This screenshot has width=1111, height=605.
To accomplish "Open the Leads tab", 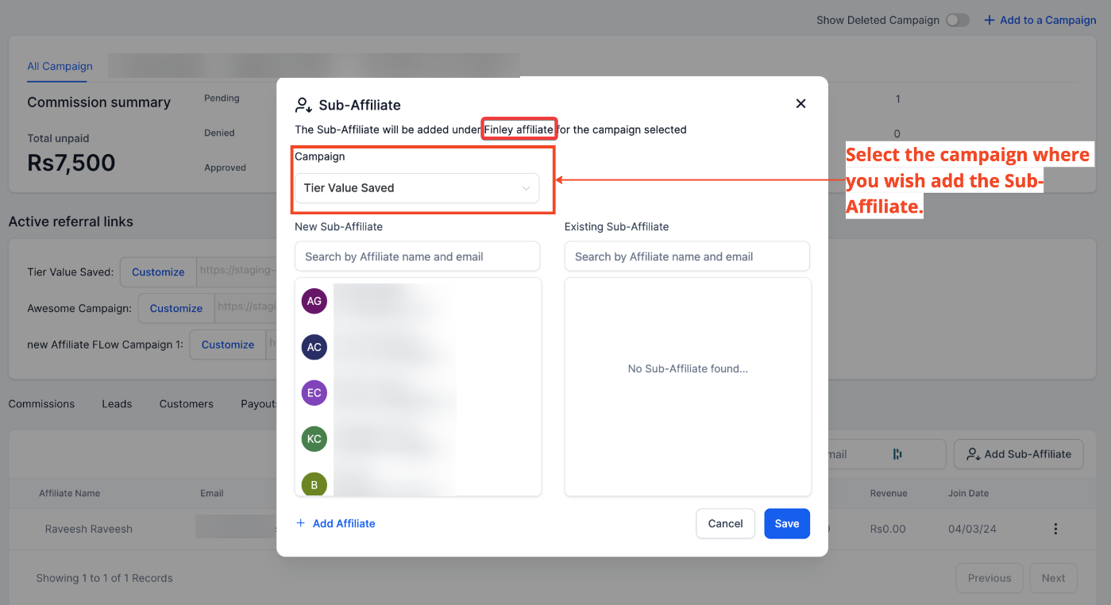I will pyautogui.click(x=117, y=403).
